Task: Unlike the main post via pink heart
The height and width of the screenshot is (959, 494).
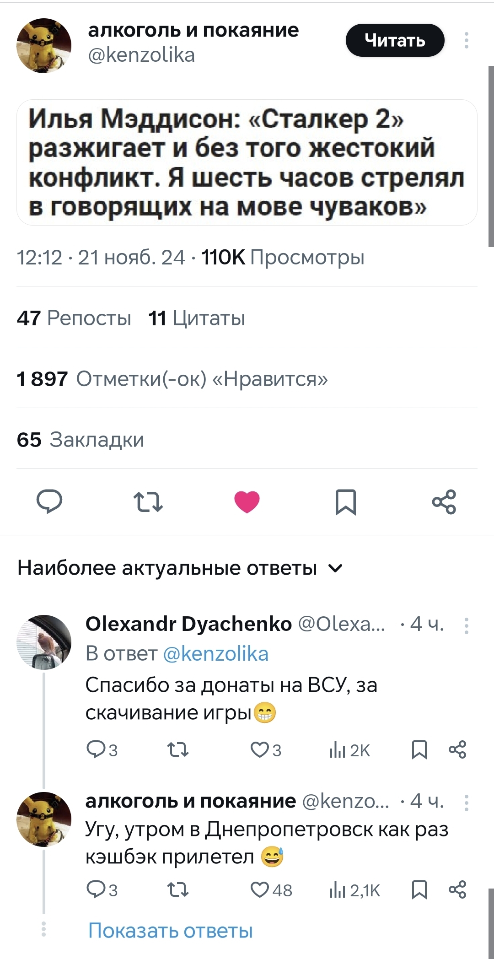Action: (247, 501)
